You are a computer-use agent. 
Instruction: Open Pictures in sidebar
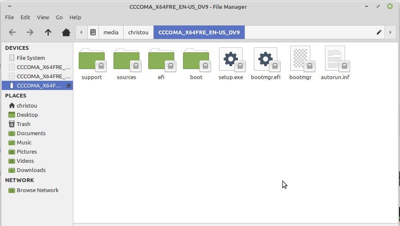(x=37, y=152)
